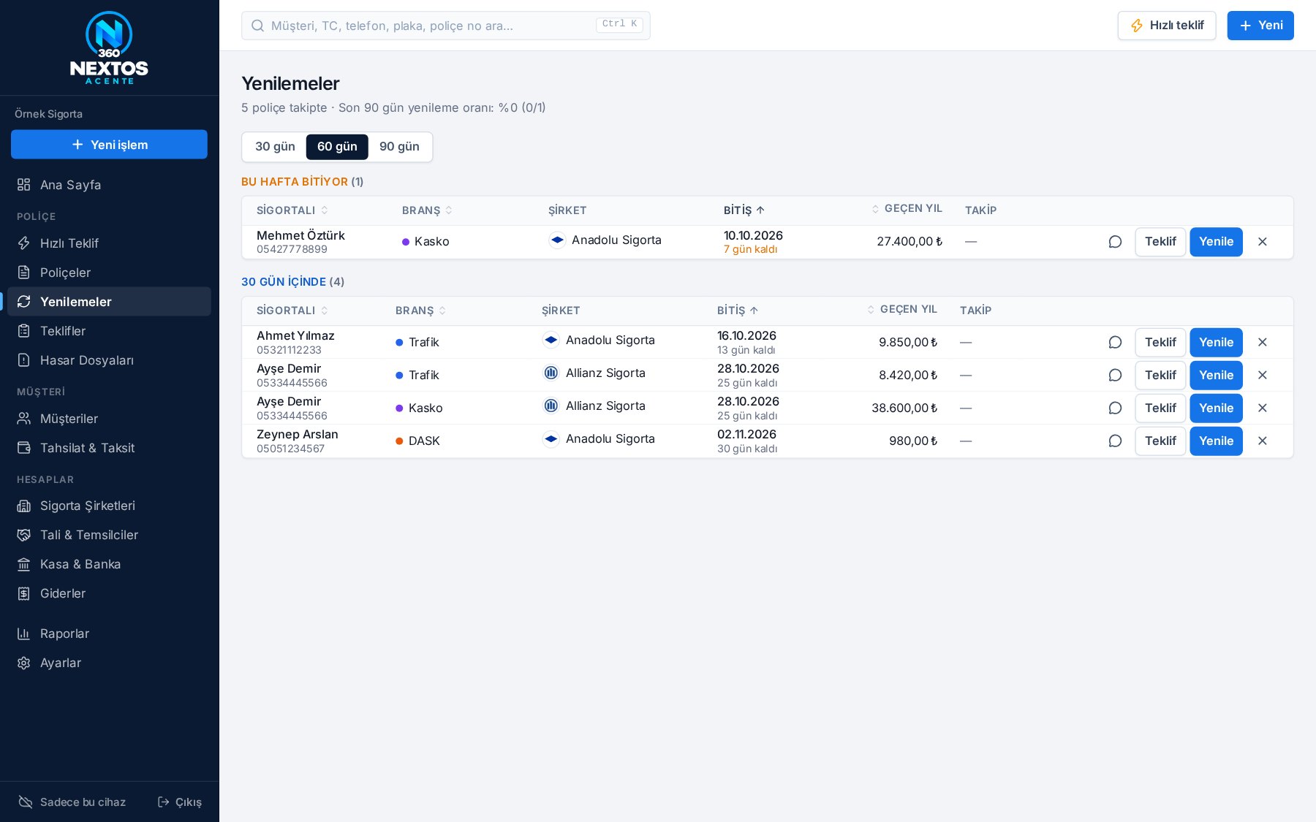Click the Sadece bu cihaz status
The image size is (1316, 822).
click(72, 802)
